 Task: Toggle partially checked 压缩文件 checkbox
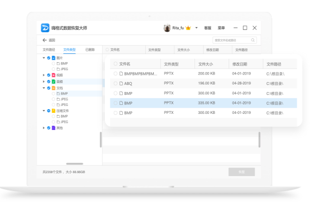click(x=48, y=111)
